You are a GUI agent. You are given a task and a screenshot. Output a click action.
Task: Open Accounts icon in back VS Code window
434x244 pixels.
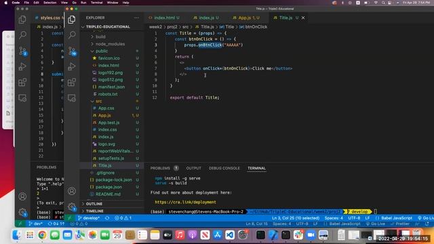pos(22,196)
